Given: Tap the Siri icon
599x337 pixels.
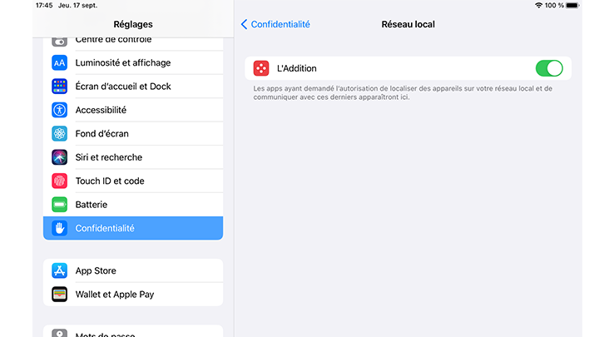Looking at the screenshot, I should coord(60,157).
